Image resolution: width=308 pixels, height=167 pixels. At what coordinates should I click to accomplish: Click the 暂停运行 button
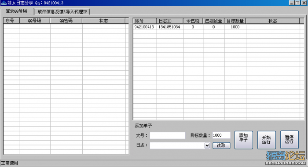tap(290, 140)
